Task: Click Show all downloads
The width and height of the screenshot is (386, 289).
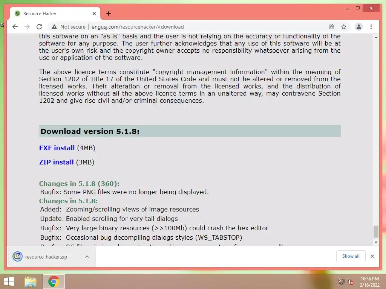Action: click(351, 256)
